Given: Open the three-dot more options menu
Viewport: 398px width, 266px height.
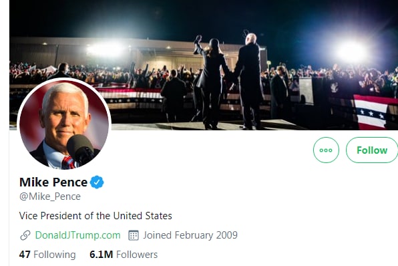Looking at the screenshot, I should 326,150.
